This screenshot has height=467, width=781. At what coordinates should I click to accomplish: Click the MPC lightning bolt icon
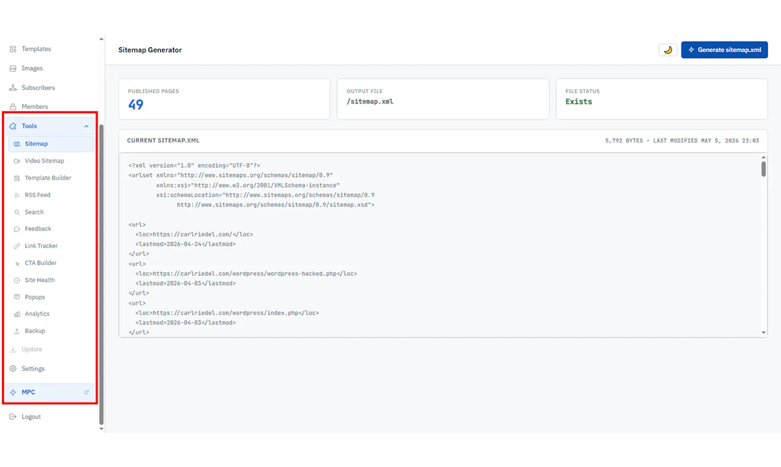13,392
